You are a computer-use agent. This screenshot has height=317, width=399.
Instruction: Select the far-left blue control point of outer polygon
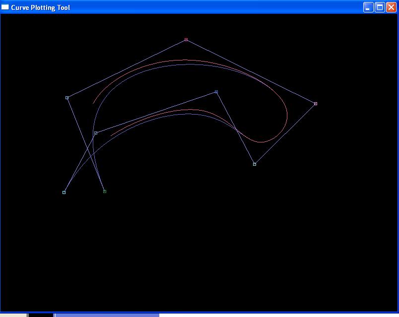coord(67,98)
